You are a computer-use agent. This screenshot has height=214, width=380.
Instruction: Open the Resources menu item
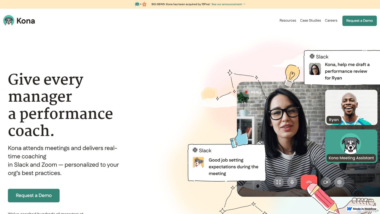coord(288,21)
